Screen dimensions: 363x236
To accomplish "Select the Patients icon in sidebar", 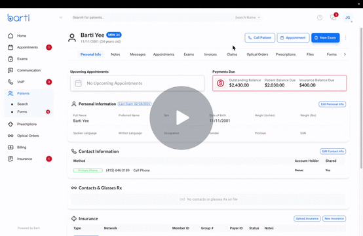I will coord(10,93).
